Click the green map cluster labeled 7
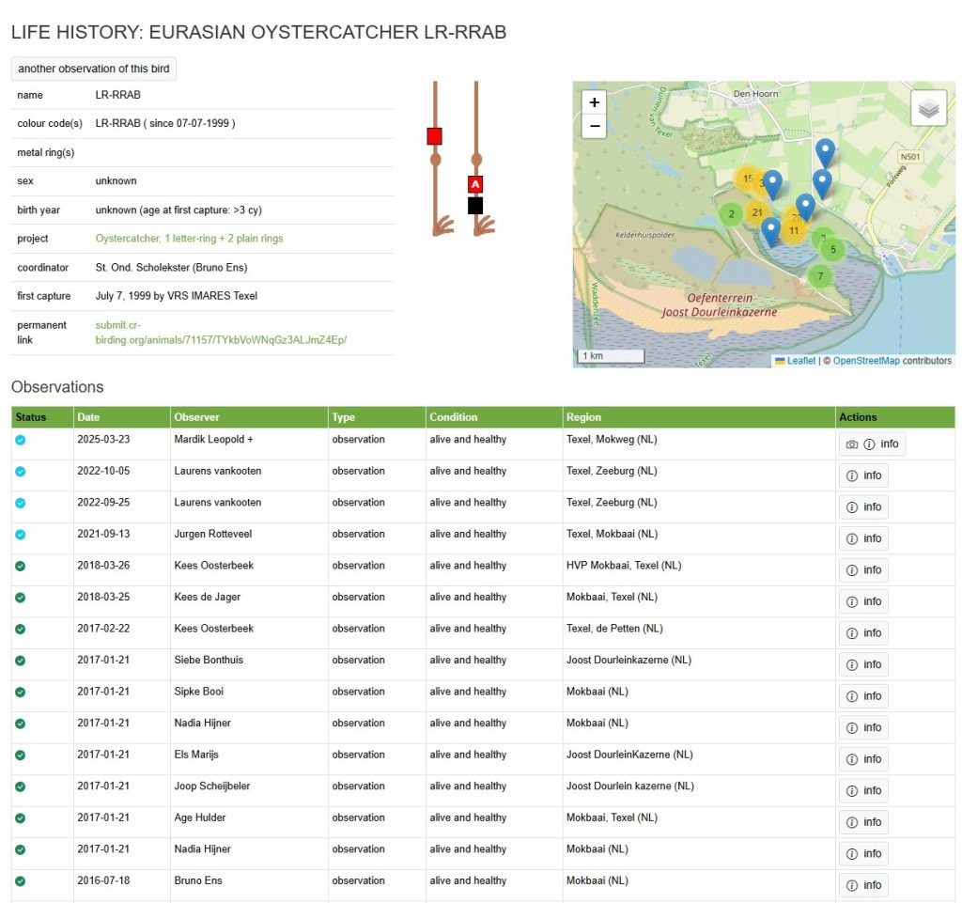Viewport: 962px width, 903px height. tap(820, 276)
